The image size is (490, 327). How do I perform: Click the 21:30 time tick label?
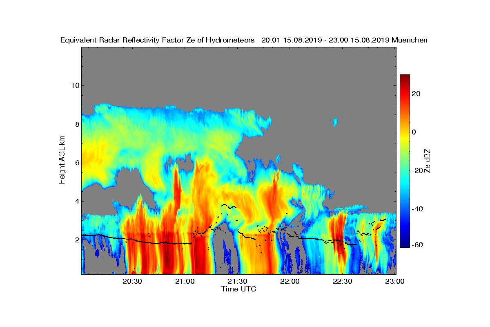point(237,282)
